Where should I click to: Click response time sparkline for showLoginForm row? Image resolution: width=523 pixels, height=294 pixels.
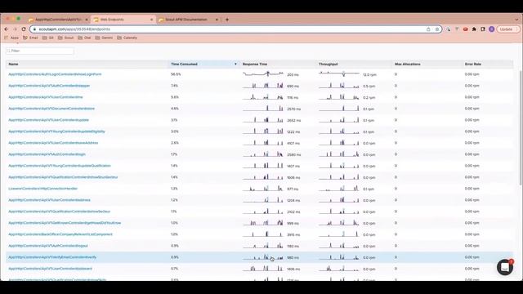(263, 74)
